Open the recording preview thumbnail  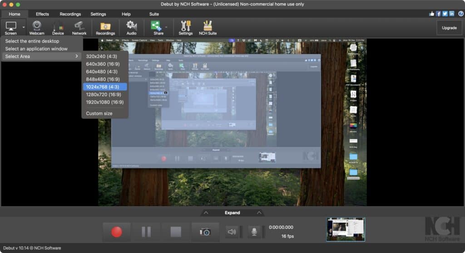pos(346,229)
